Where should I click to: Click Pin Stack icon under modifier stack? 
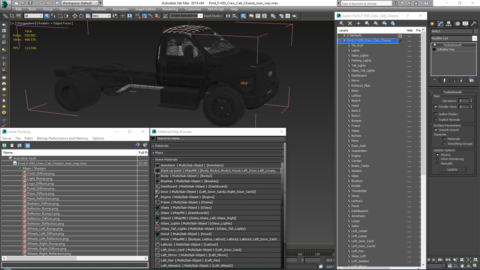(435, 80)
